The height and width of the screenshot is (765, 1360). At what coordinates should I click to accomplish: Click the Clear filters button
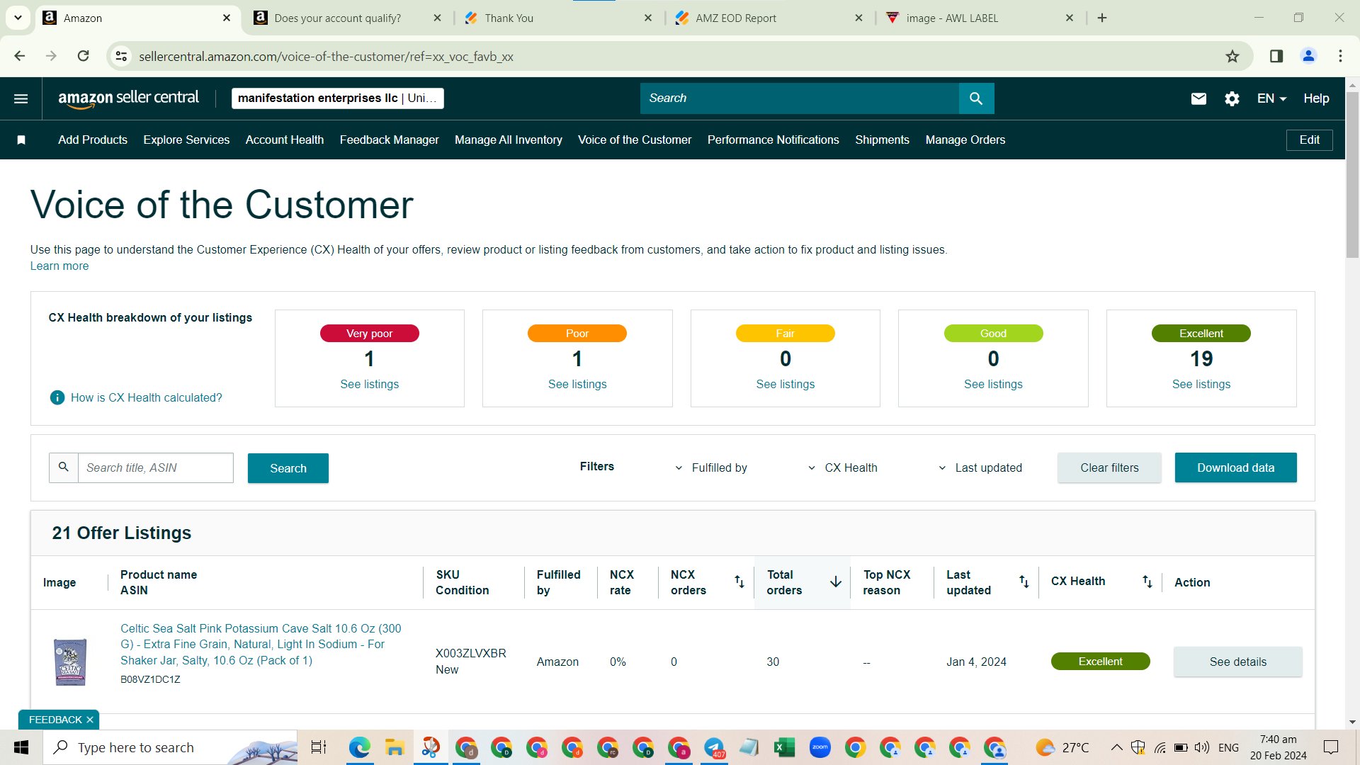click(1109, 467)
